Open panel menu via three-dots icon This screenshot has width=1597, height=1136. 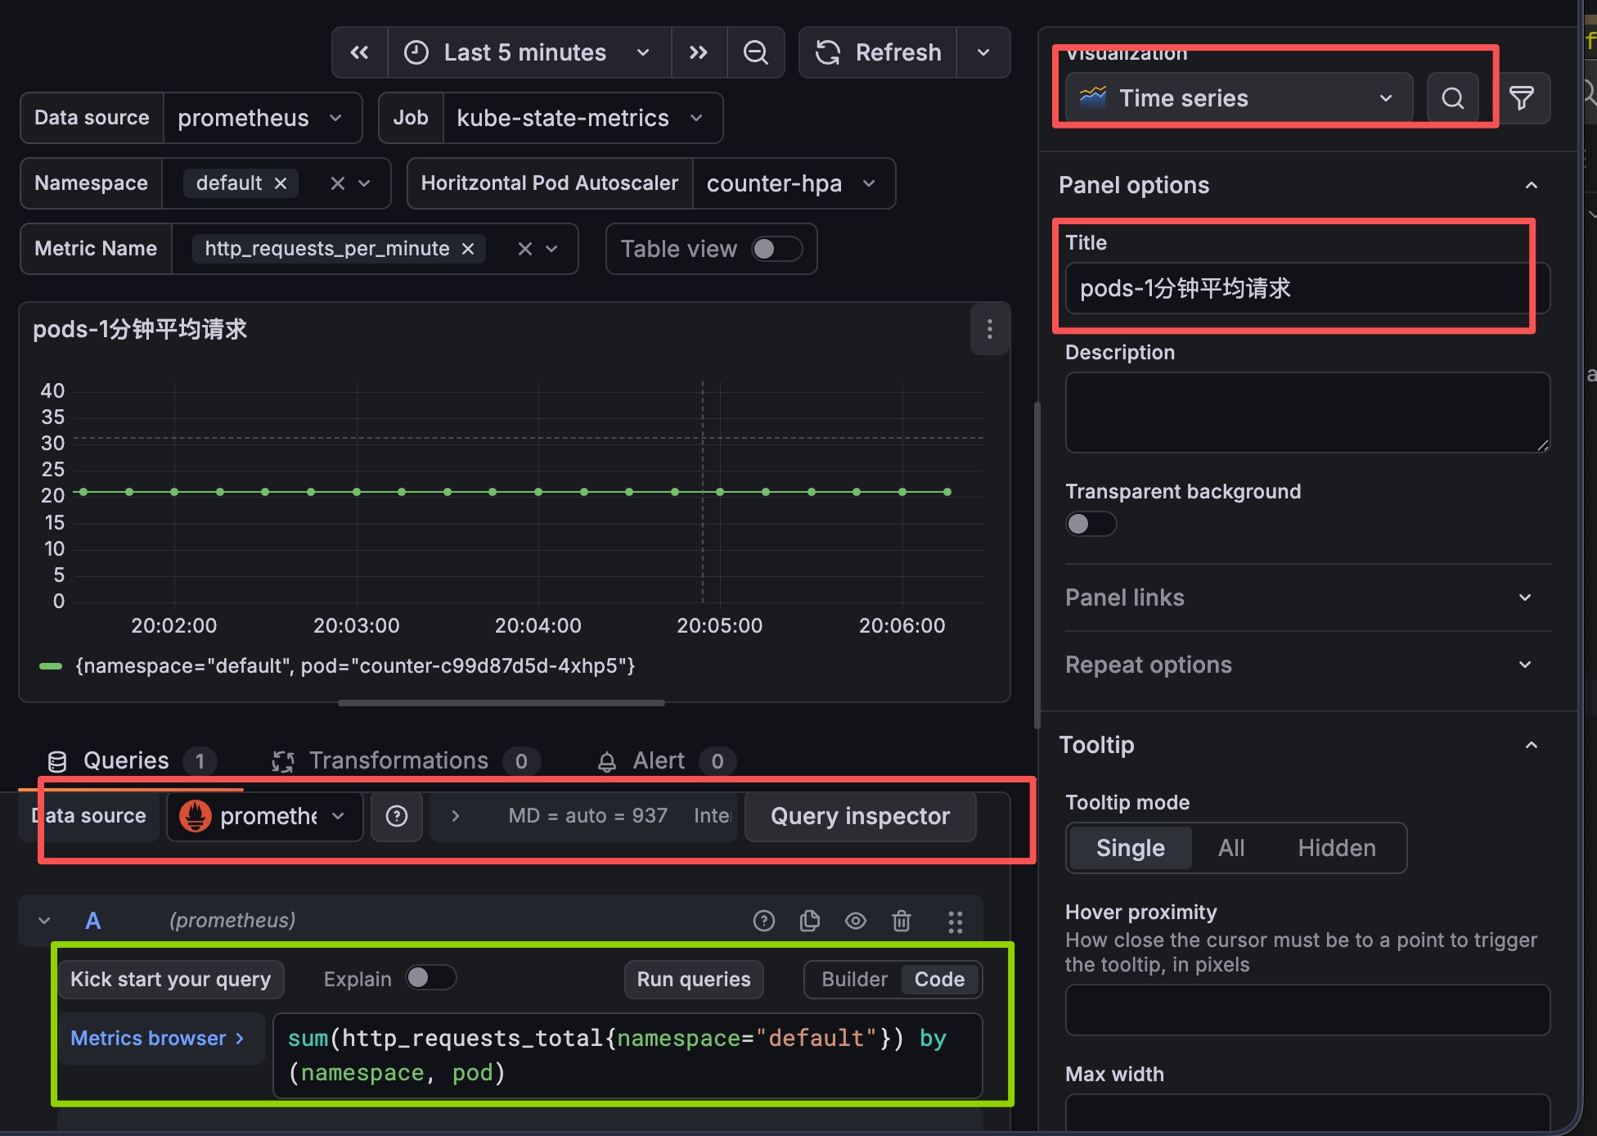click(x=989, y=329)
